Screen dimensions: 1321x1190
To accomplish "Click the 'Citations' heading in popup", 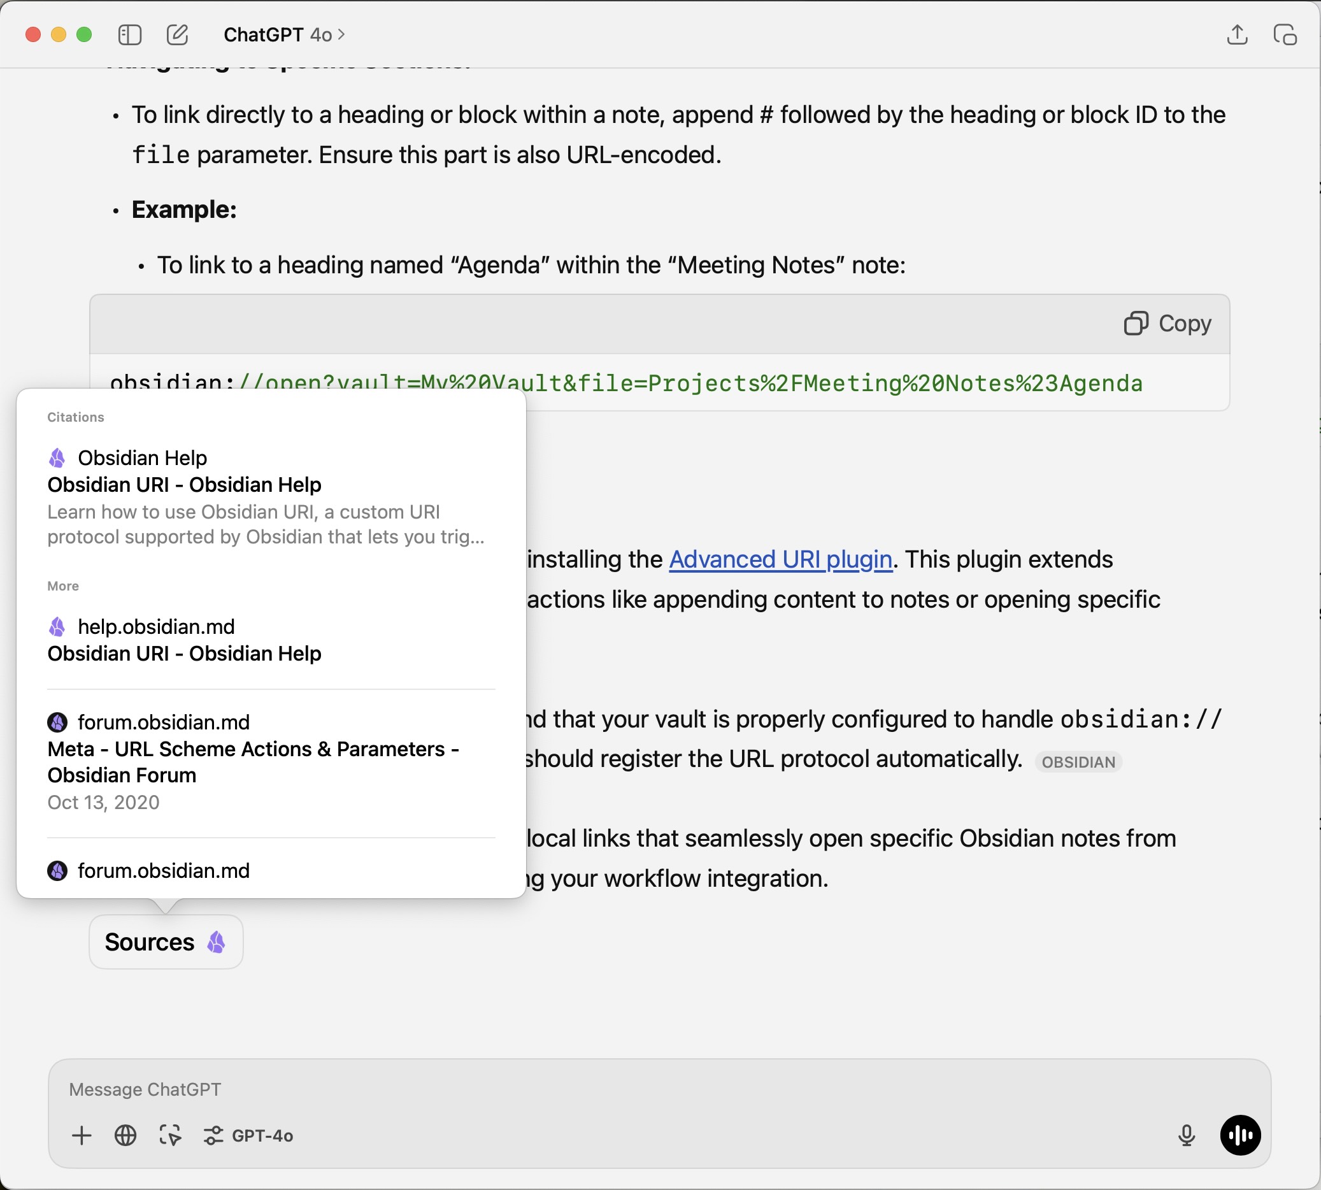I will (76, 417).
